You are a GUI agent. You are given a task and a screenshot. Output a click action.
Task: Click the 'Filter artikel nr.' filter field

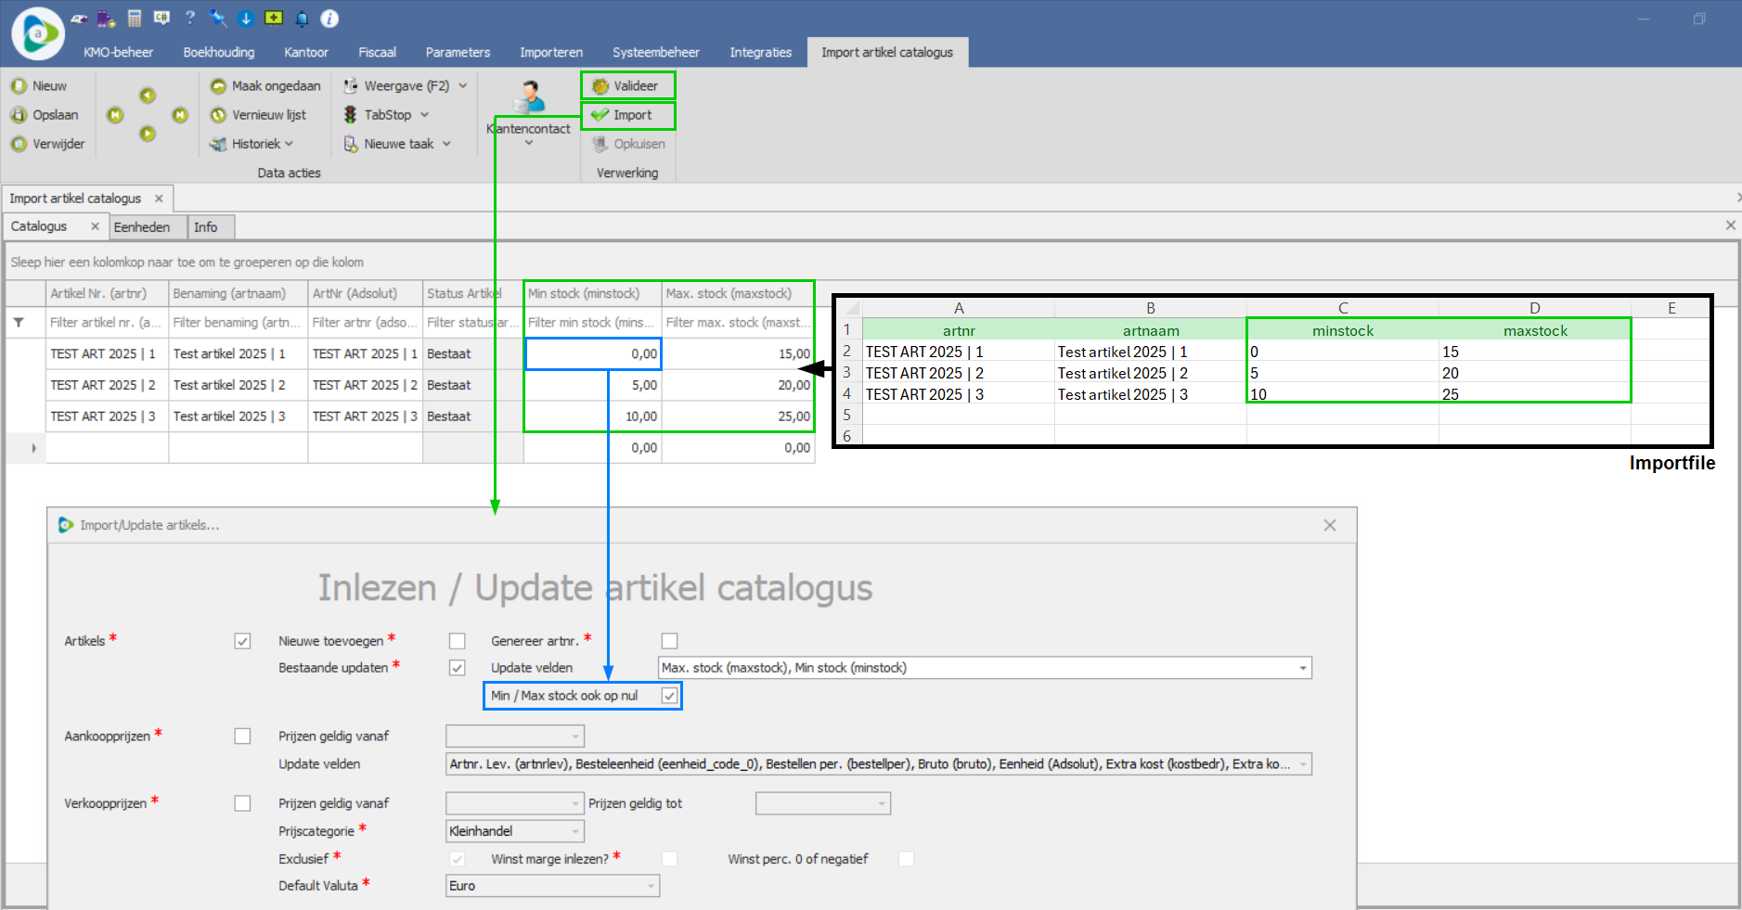click(106, 323)
